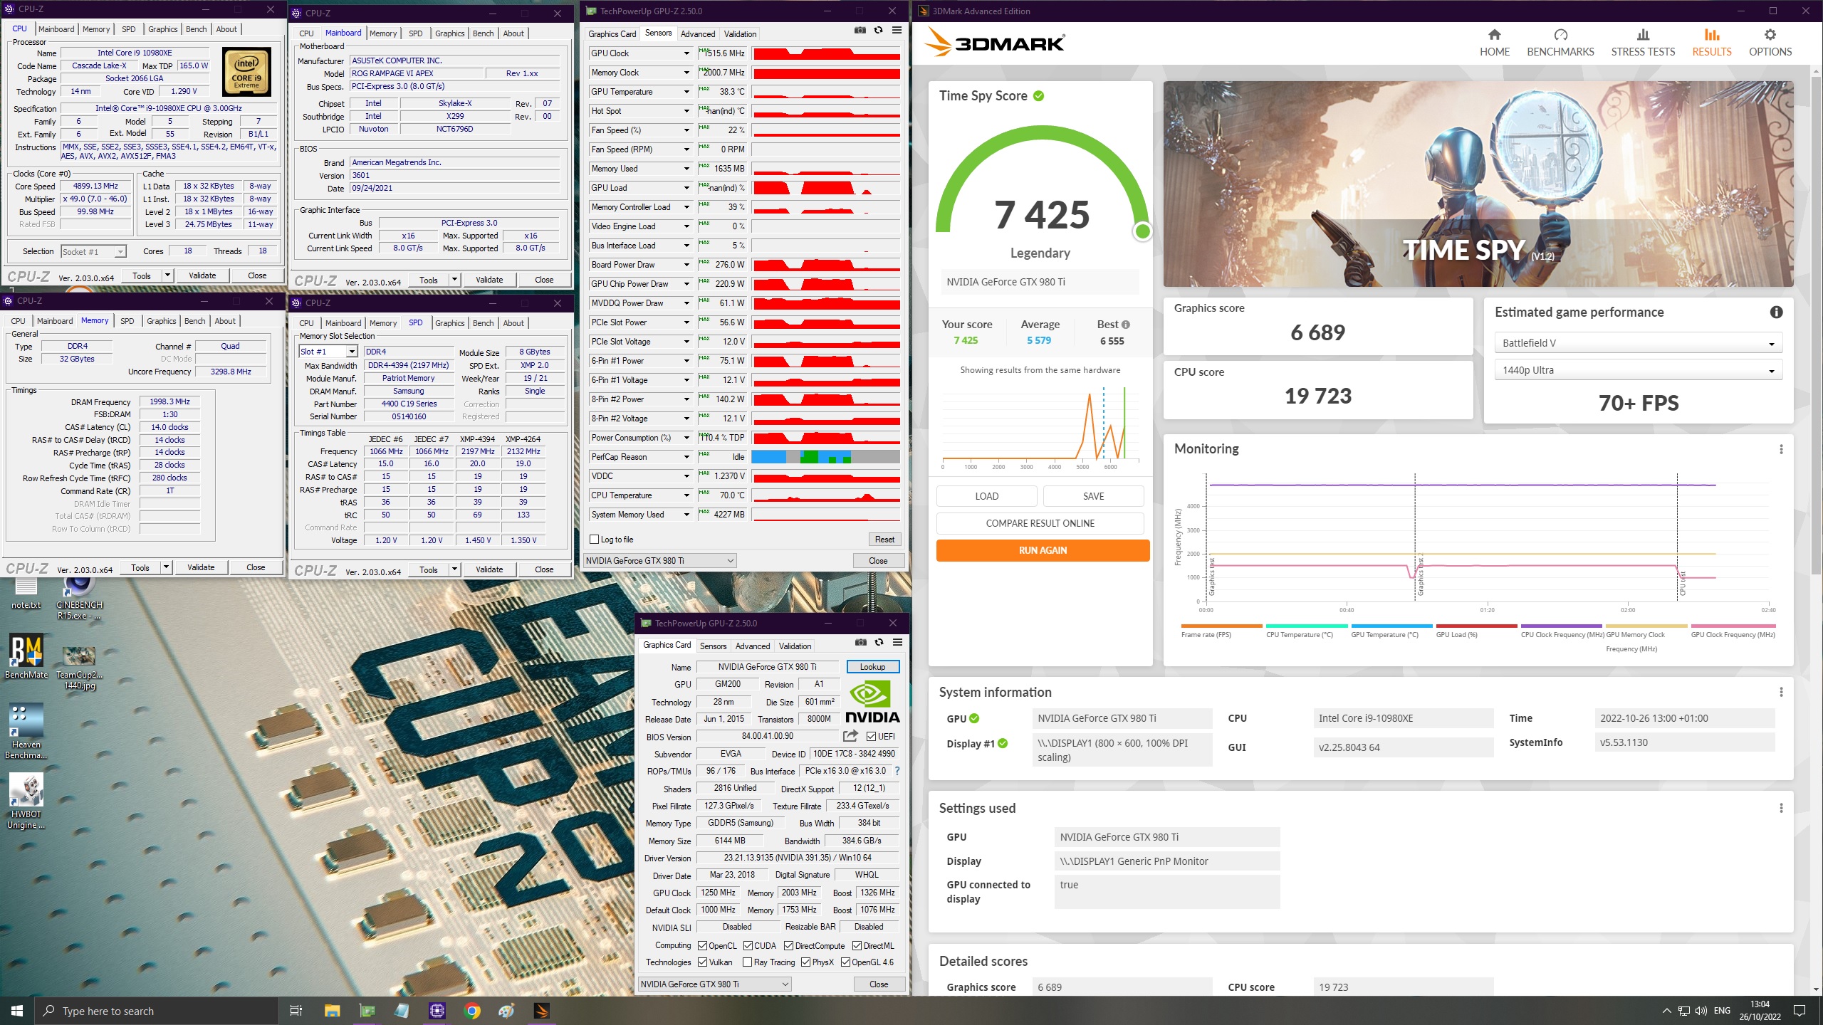This screenshot has width=1823, height=1025.
Task: Open the Monitoring panel three-dot menu
Action: click(1781, 449)
